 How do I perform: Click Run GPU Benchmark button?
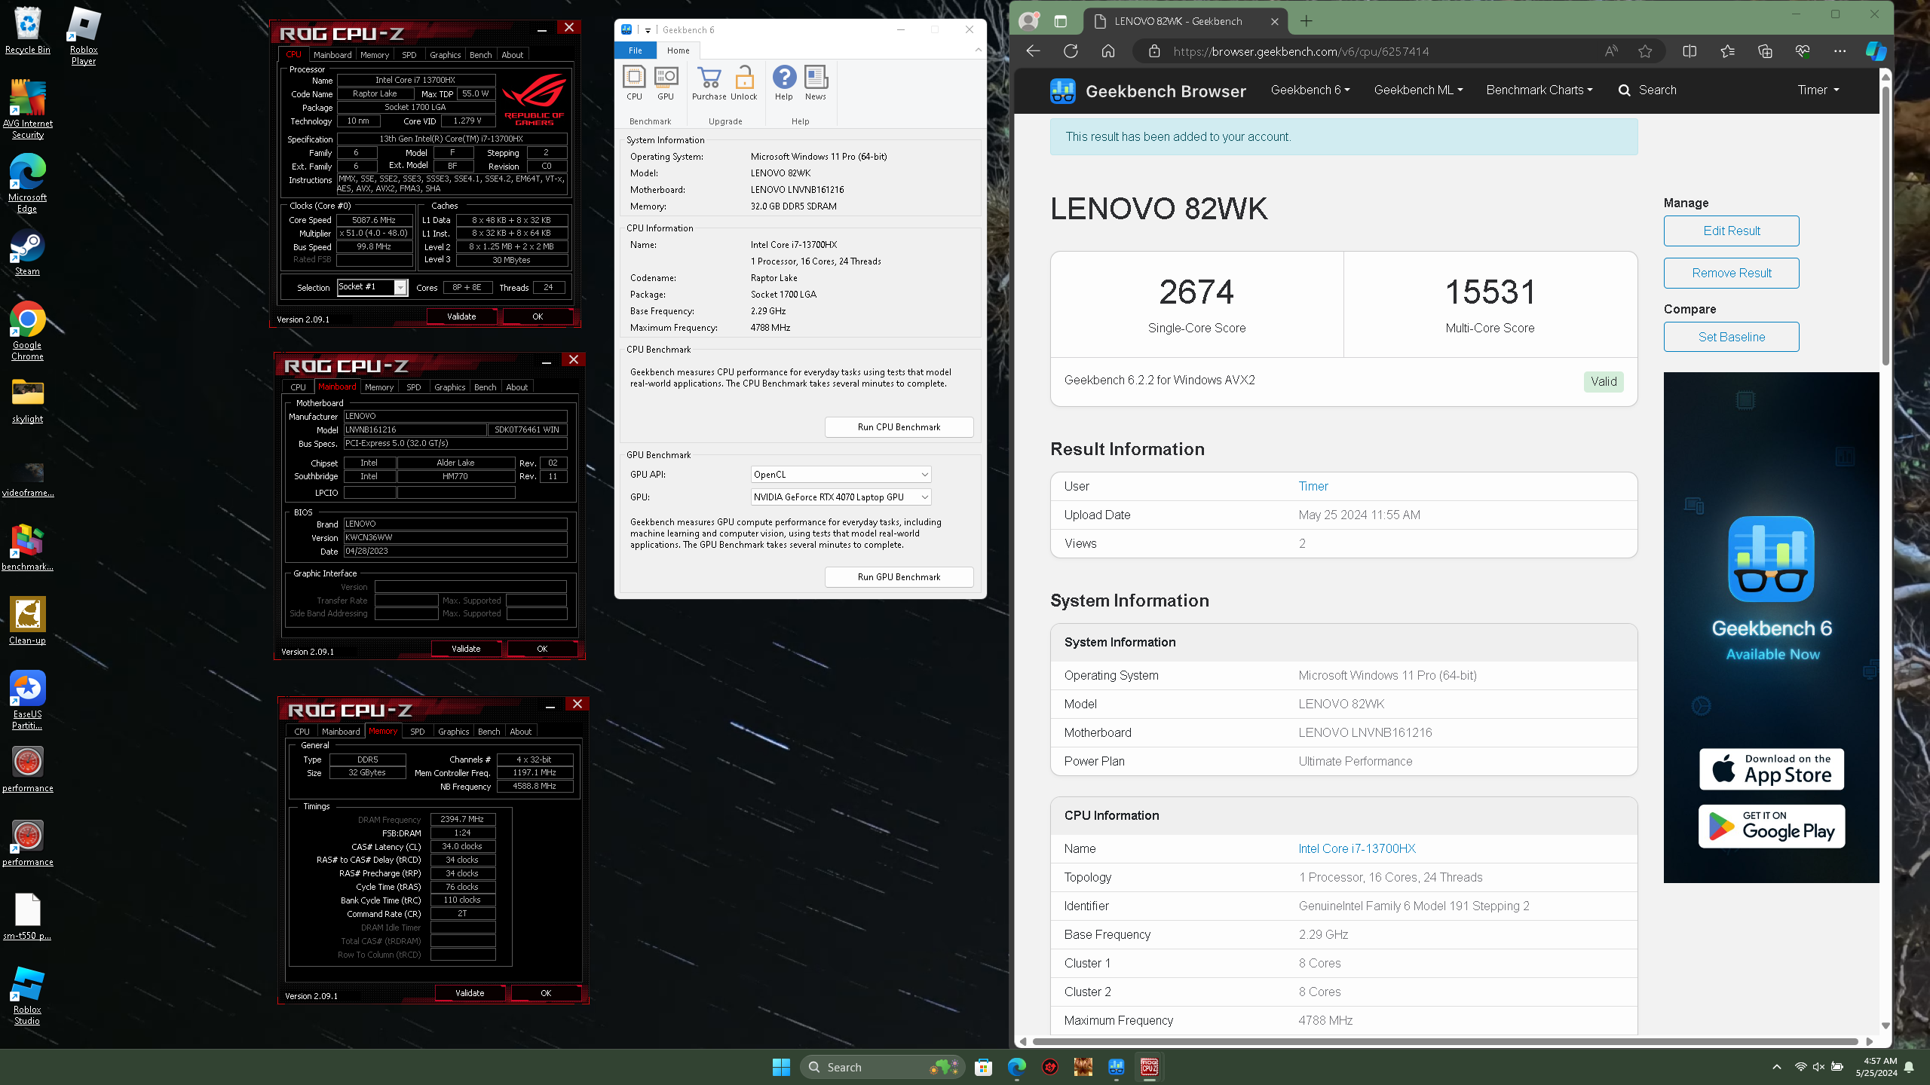point(899,577)
